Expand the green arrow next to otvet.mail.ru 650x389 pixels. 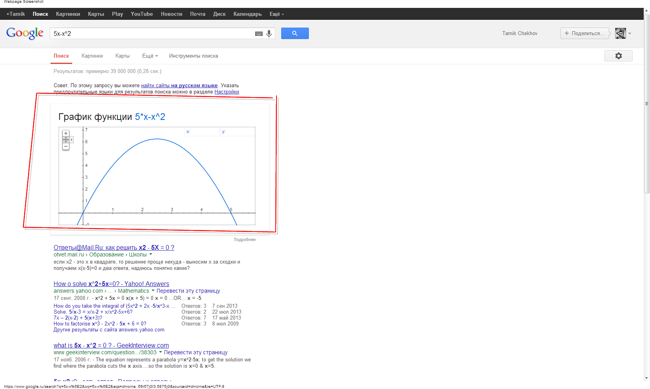(151, 254)
